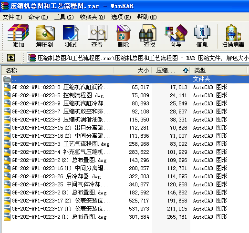Select file GB-202-WF1-0223-16 (2) 中间分离罐

[x=61, y=136]
